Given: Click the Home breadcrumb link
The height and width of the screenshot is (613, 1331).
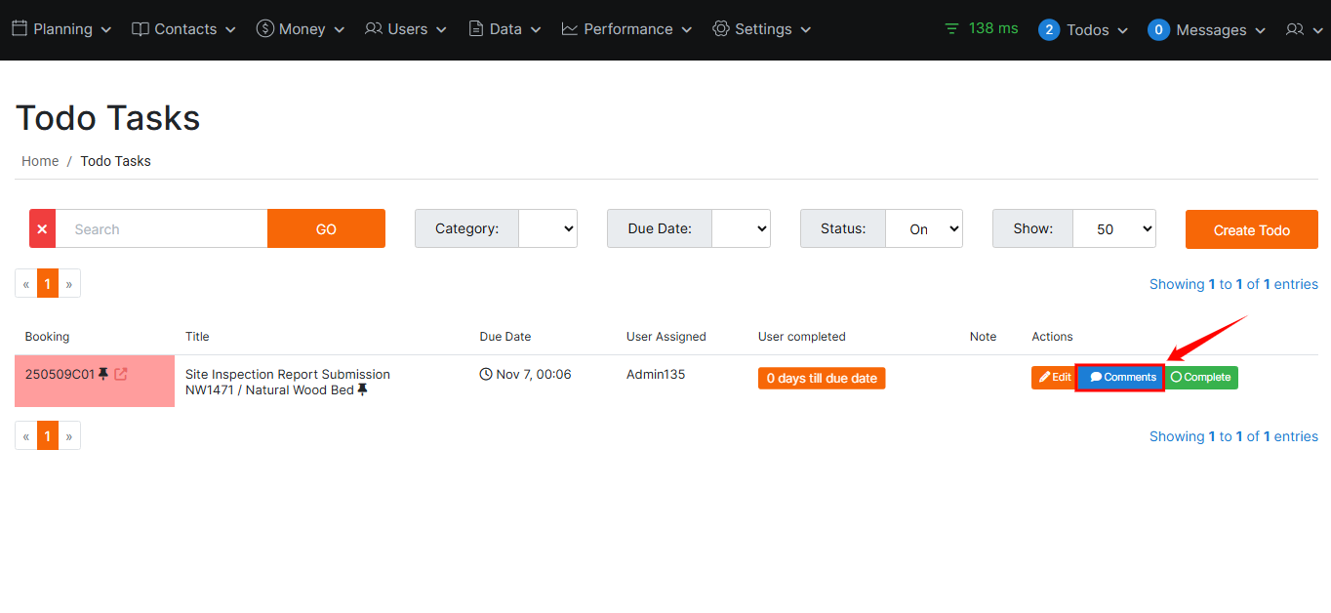Looking at the screenshot, I should [x=40, y=161].
